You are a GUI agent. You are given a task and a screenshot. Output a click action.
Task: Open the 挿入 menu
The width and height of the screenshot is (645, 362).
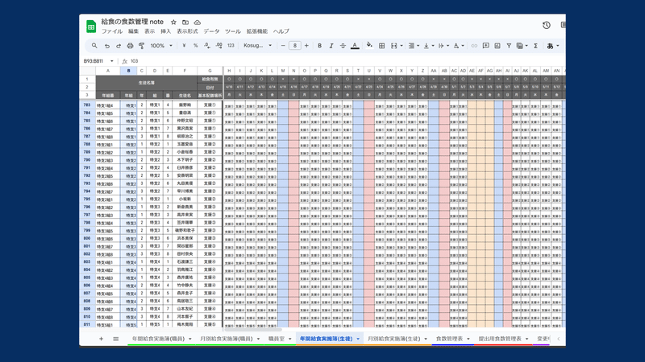[x=166, y=31]
